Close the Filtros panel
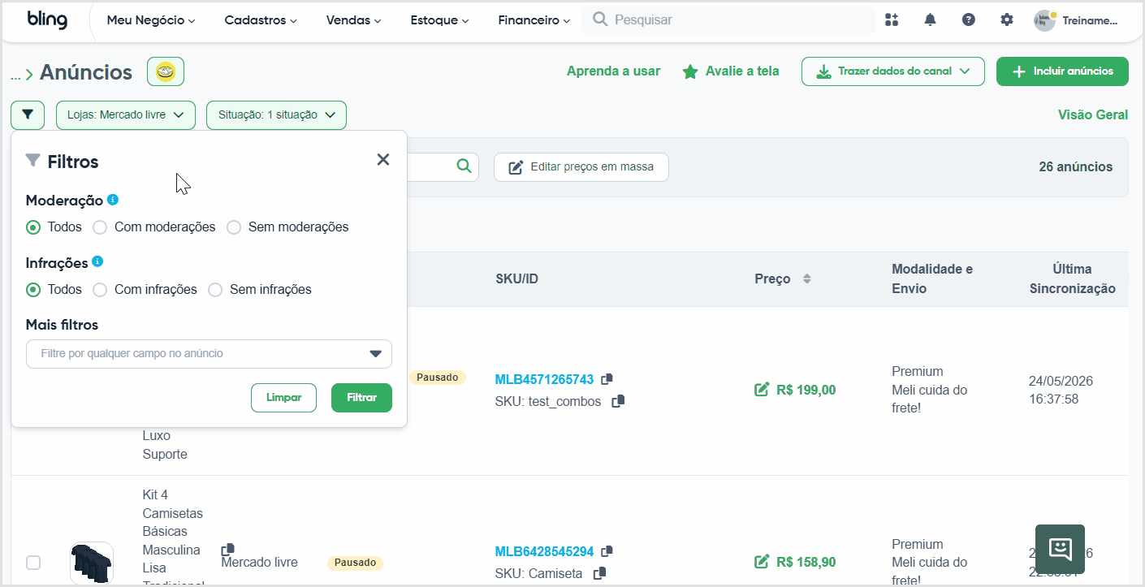Image resolution: width=1145 pixels, height=587 pixels. (383, 160)
